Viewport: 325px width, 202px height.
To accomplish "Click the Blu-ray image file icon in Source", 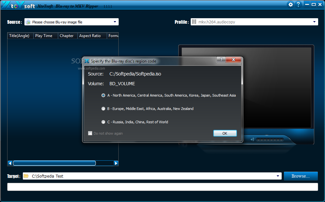I will click(x=28, y=22).
